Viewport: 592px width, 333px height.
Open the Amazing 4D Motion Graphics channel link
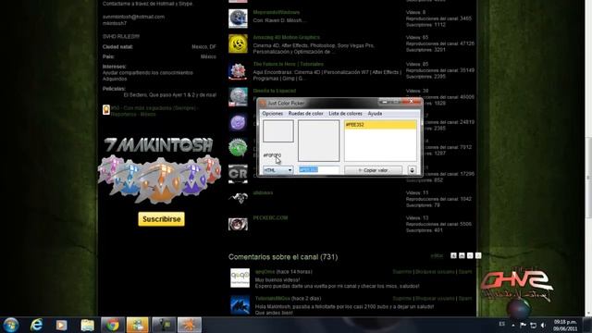[x=286, y=37]
